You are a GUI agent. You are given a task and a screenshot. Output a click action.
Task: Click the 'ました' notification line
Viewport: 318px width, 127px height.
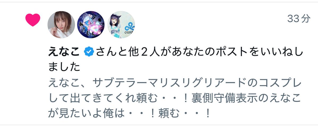[64, 68]
